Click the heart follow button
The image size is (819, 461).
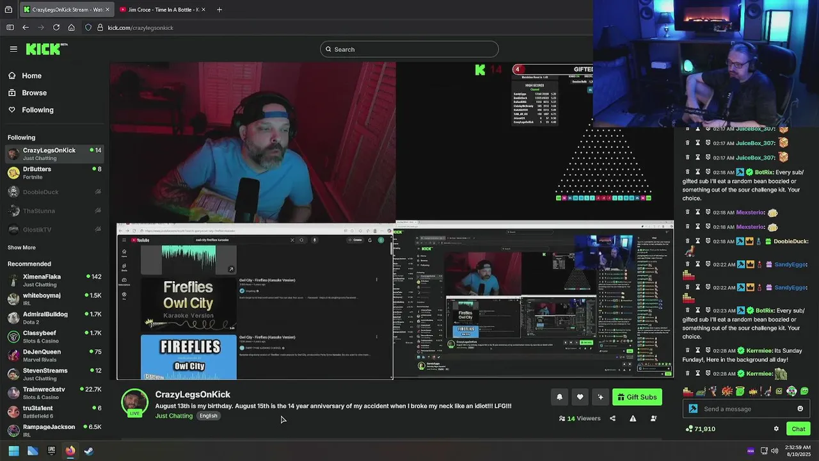click(x=580, y=397)
